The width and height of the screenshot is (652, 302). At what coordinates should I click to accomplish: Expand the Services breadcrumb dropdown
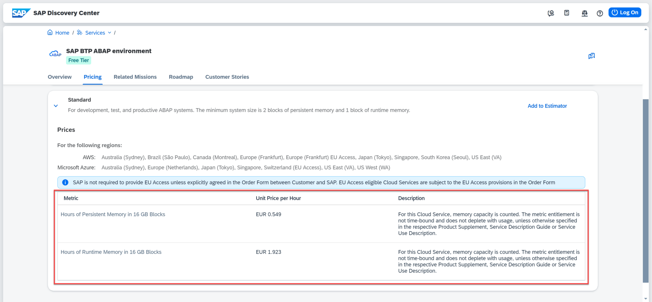point(110,32)
